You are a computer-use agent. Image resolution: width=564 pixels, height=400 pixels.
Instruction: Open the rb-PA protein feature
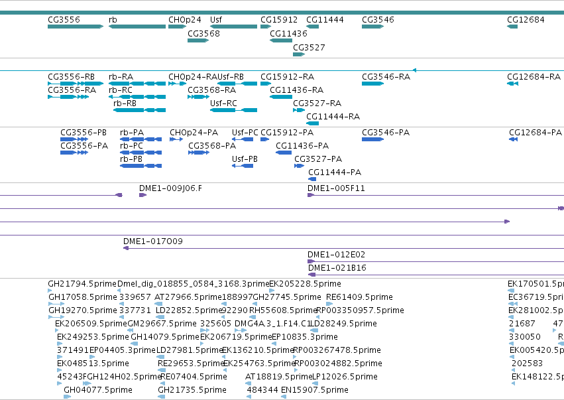click(x=141, y=139)
